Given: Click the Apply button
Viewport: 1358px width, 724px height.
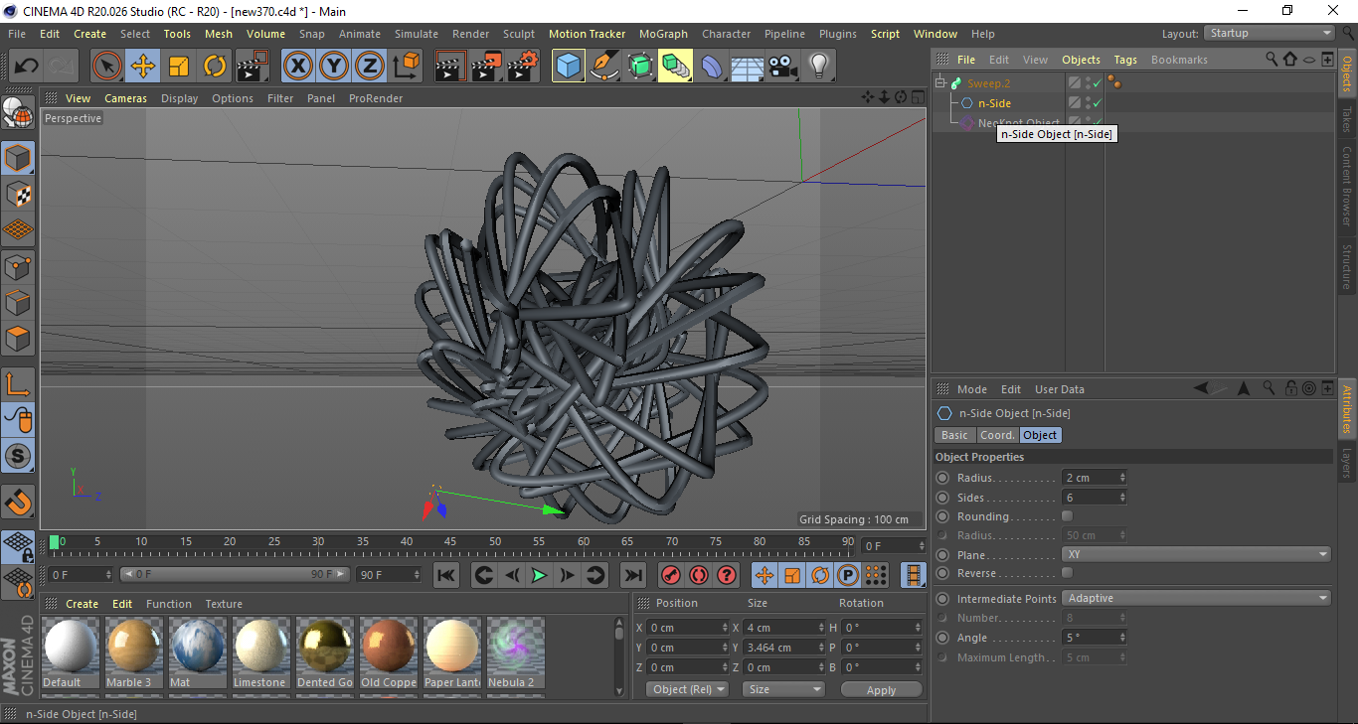Looking at the screenshot, I should 881,689.
